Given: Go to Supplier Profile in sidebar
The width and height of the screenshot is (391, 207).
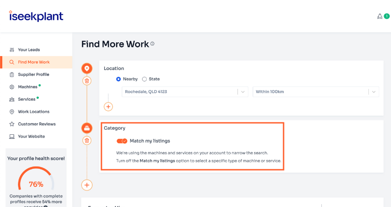Looking at the screenshot, I should coord(33,75).
